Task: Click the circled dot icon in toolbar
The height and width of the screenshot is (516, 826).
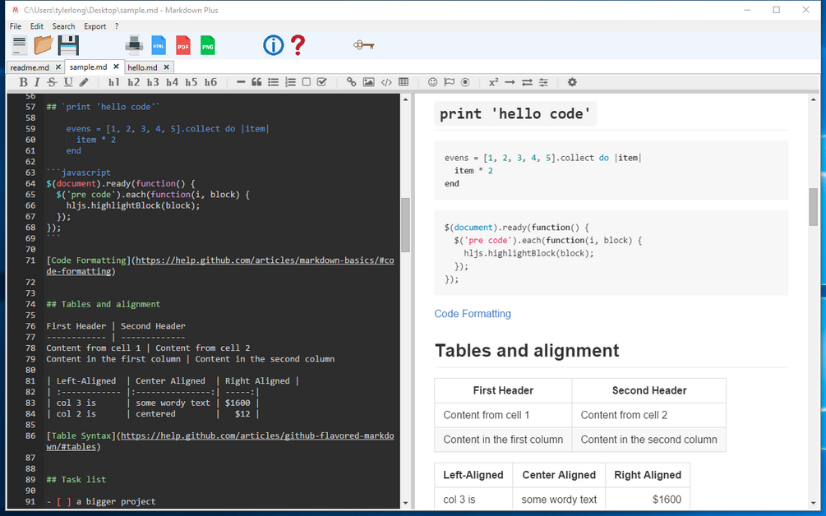Action: point(465,82)
